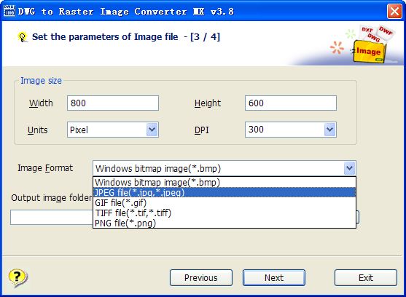Click the Units combo box showing Pixel
Screen dimensions: 406x297
click(x=113, y=130)
